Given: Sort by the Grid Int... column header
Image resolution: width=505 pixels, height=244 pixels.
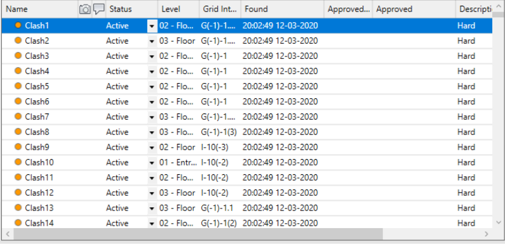Looking at the screenshot, I should (x=220, y=9).
